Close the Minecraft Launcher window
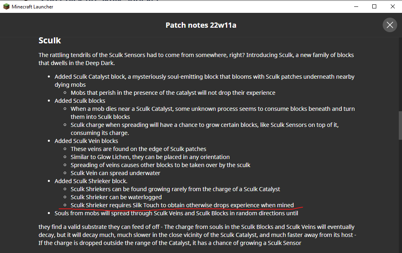Viewport: 402px width, 253px height. coord(392,6)
